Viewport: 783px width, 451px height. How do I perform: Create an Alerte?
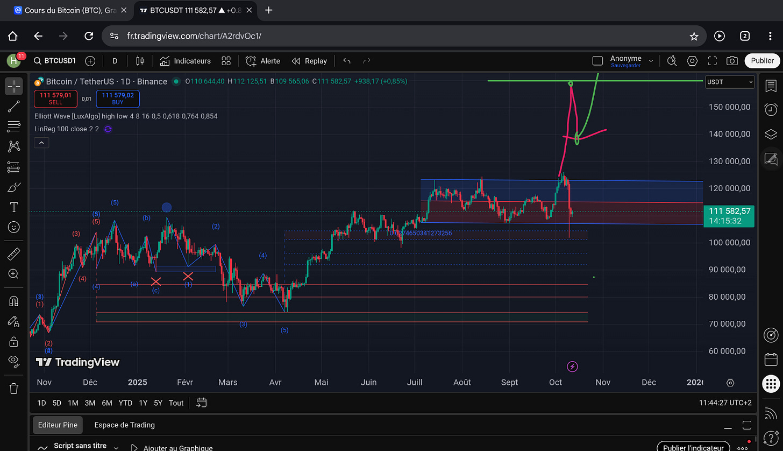(x=263, y=61)
